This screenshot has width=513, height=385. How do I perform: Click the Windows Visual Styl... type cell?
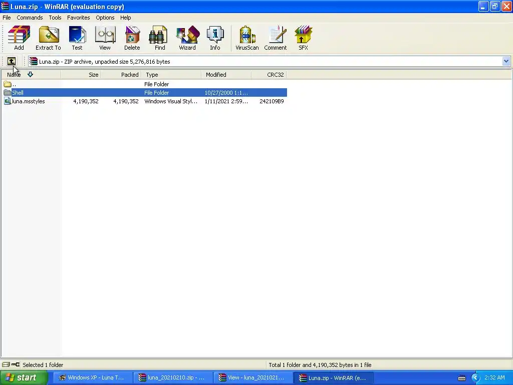tap(171, 101)
